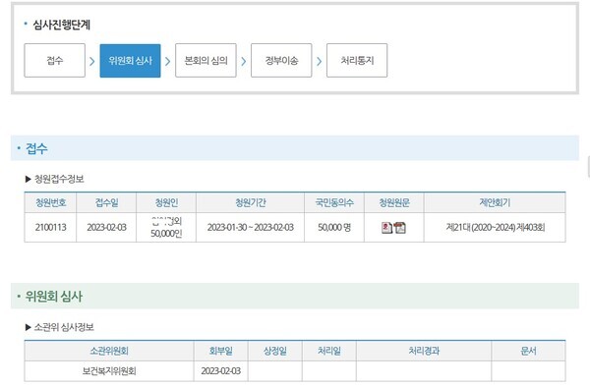
Task: Click the 접수일 column header
Action: (x=106, y=202)
